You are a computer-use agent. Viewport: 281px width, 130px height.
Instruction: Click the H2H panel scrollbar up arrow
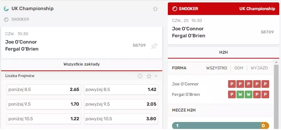[x=276, y=62]
